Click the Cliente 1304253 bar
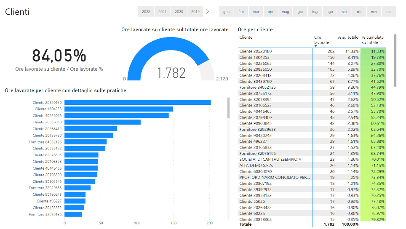The width and height of the screenshot is (406, 229). 118,109
